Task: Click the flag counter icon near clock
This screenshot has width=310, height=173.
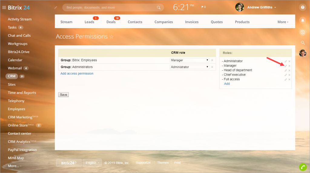Action: point(203,7)
